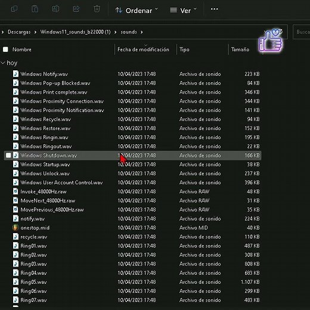
Task: Click the 1.107 KB size value
Action: click(x=250, y=282)
